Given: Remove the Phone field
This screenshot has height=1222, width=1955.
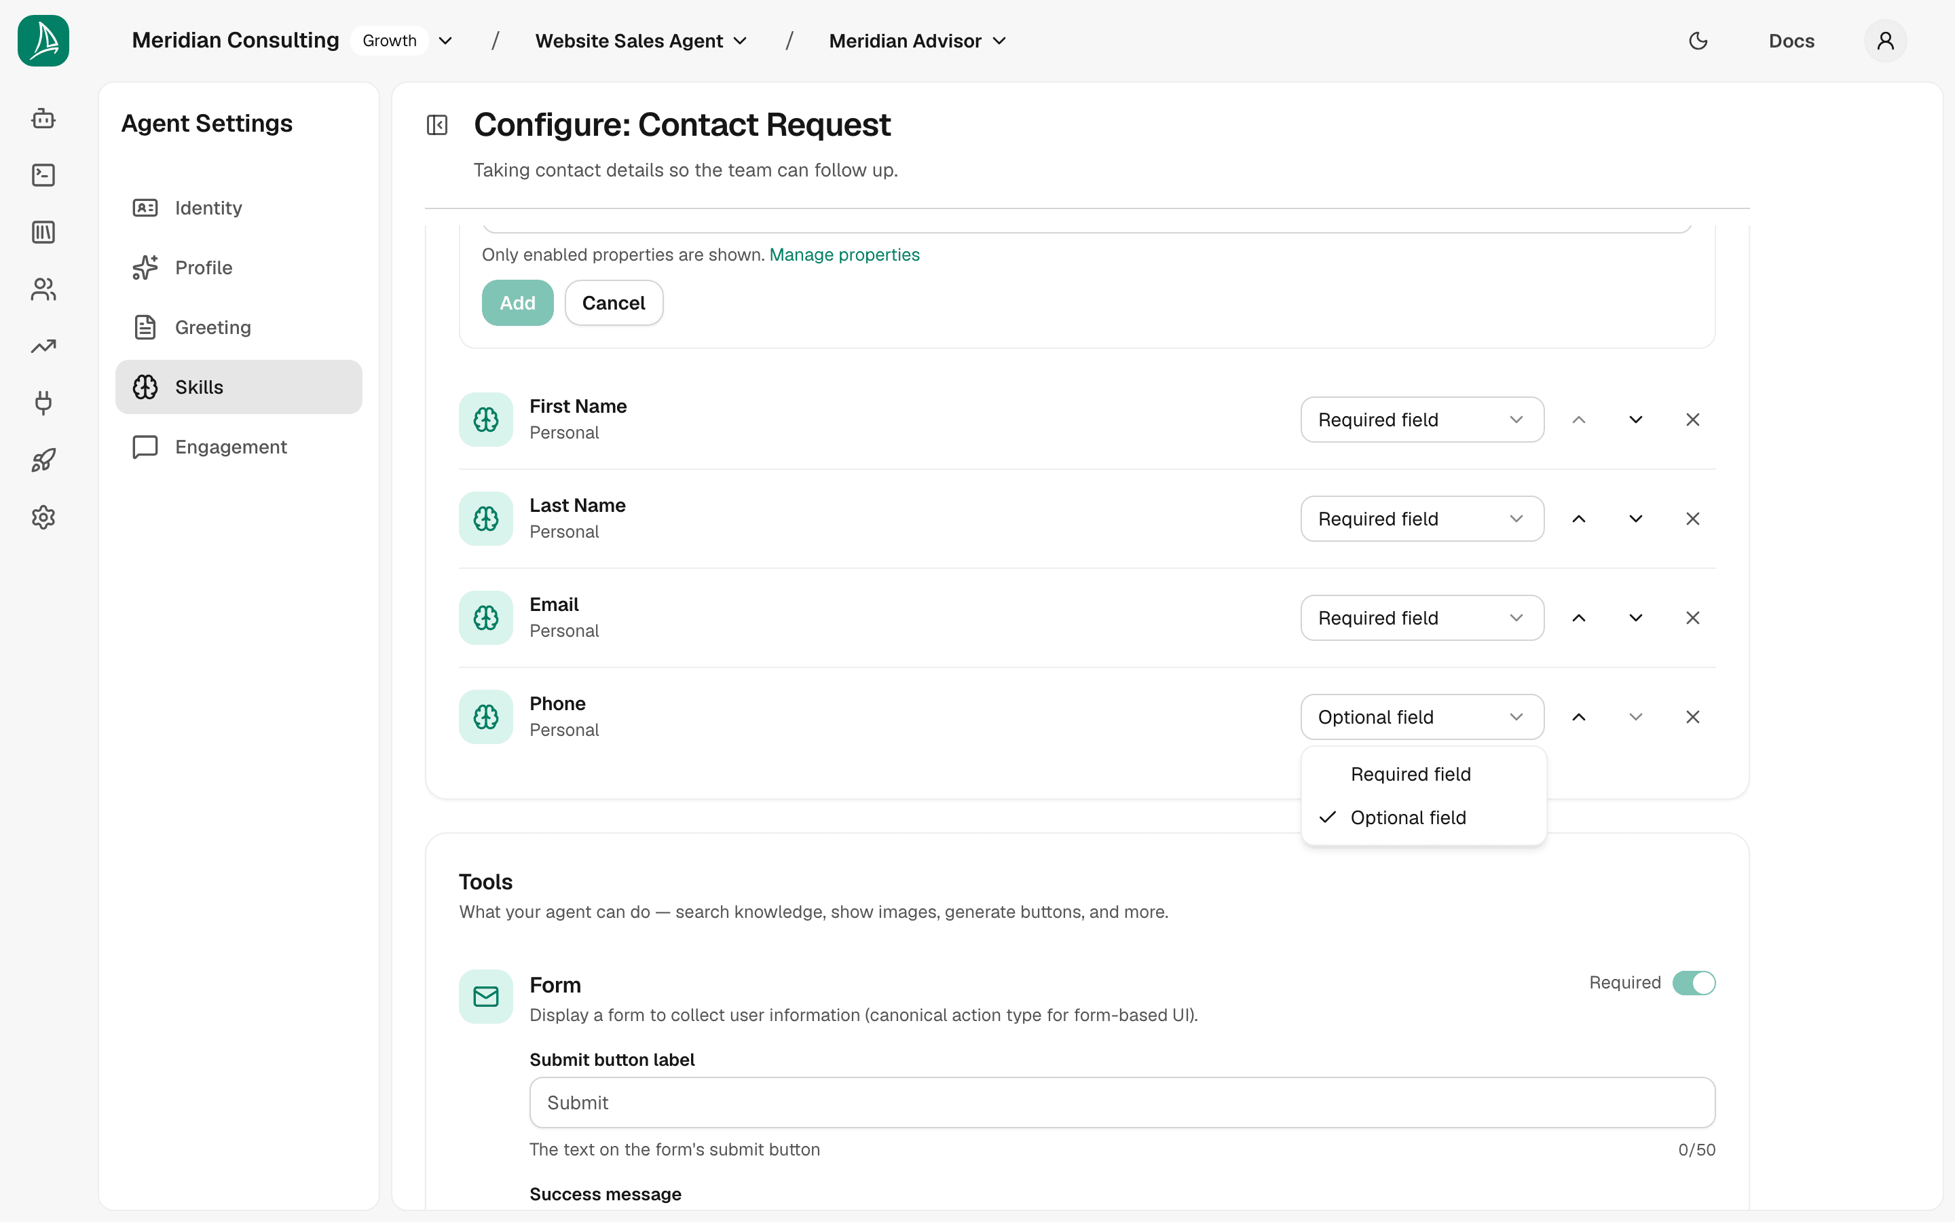Looking at the screenshot, I should coord(1692,717).
